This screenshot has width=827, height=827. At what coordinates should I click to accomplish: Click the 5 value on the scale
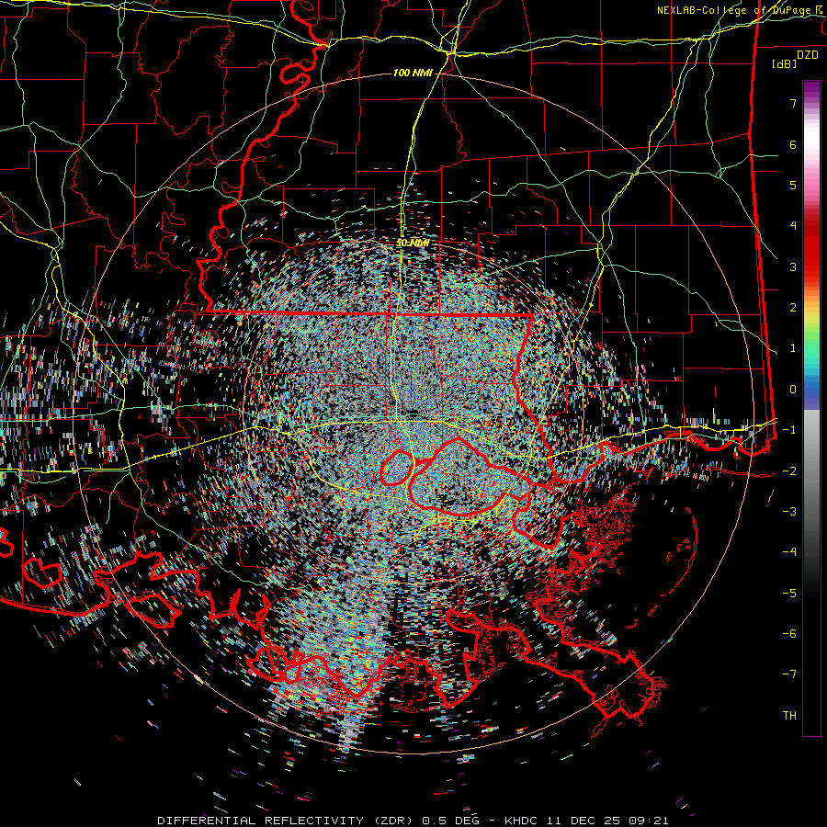(x=793, y=185)
